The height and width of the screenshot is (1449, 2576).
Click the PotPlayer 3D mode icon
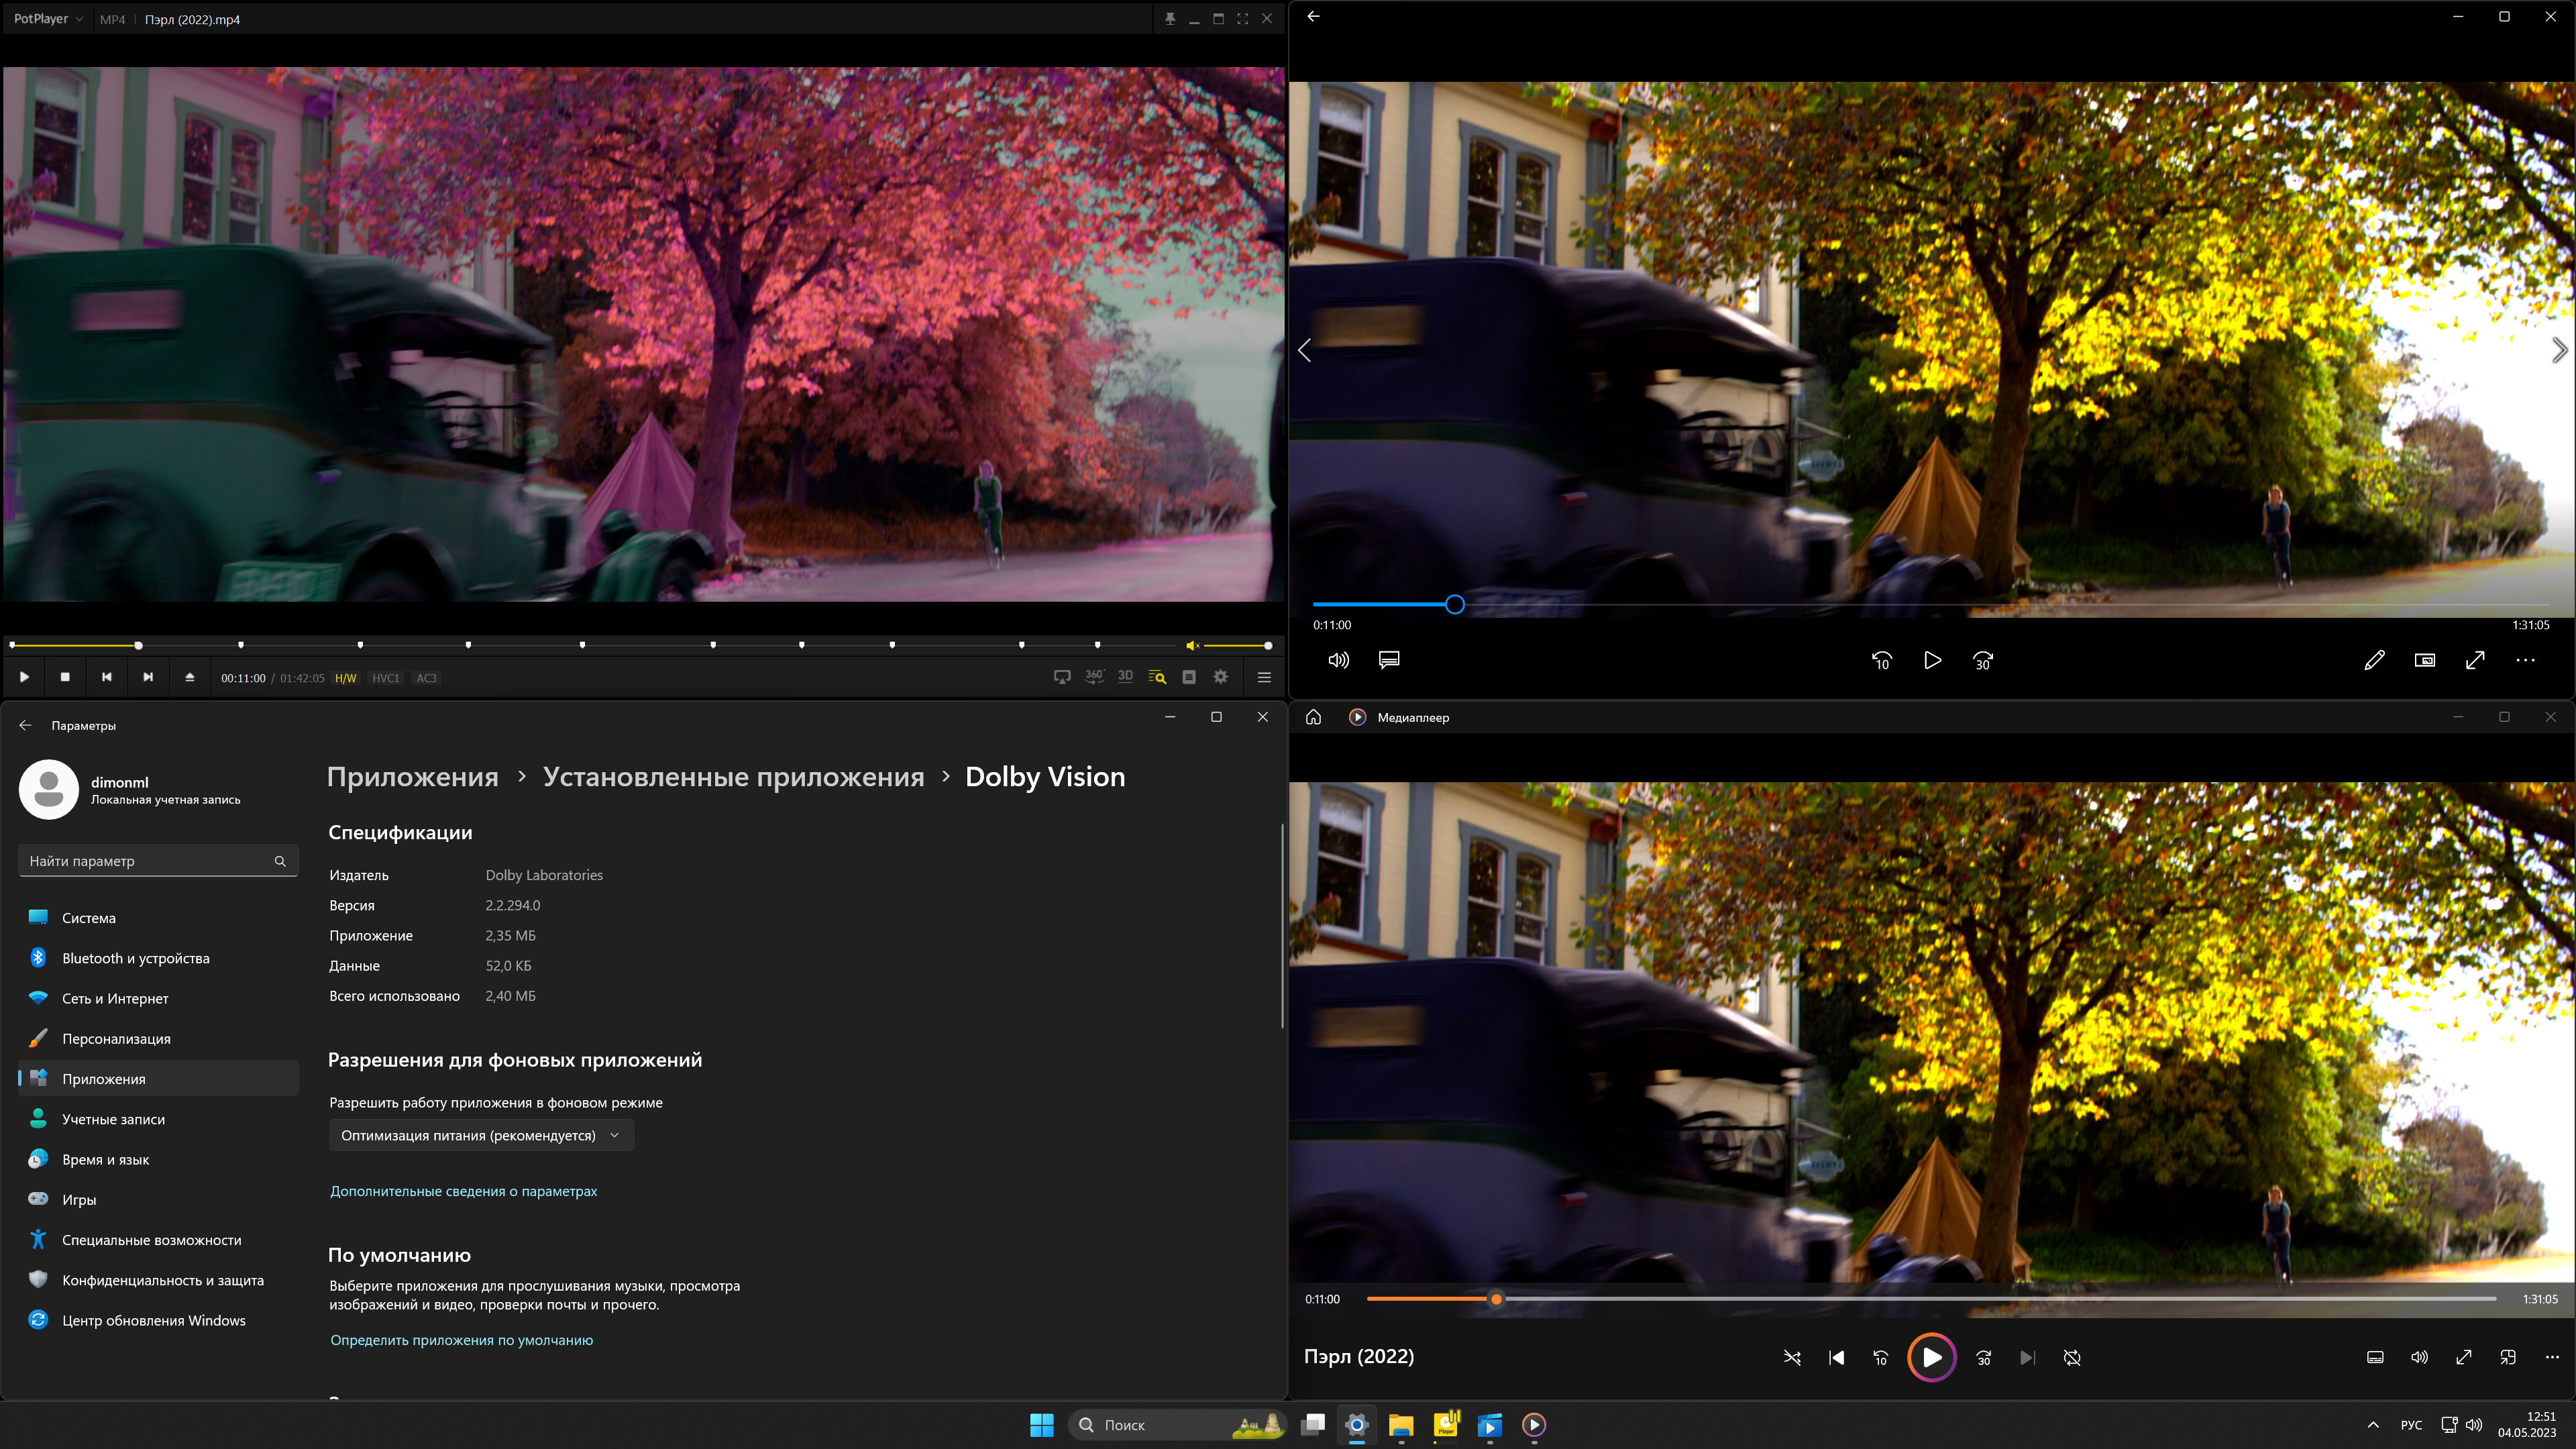pos(1125,677)
